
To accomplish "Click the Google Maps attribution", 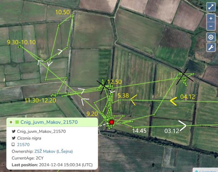I will point(205,171).
